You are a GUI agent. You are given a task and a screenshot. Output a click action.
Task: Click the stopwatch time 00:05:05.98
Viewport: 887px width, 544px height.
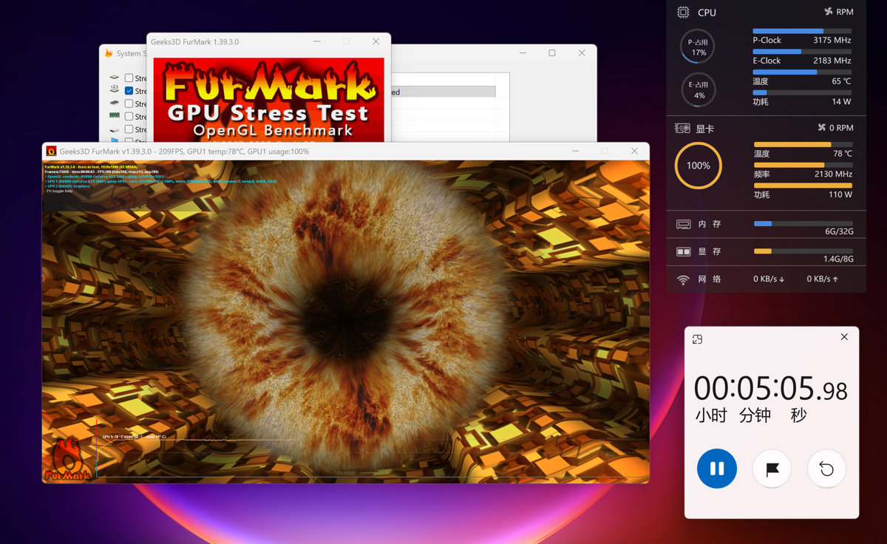[x=770, y=389]
